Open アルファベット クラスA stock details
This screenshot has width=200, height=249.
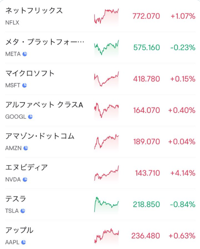click(100, 110)
